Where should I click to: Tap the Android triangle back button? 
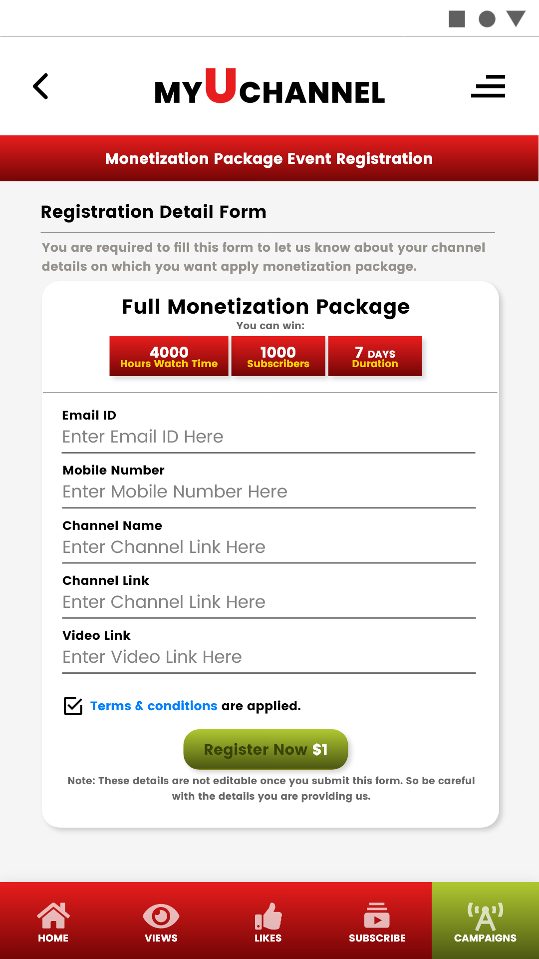516,18
